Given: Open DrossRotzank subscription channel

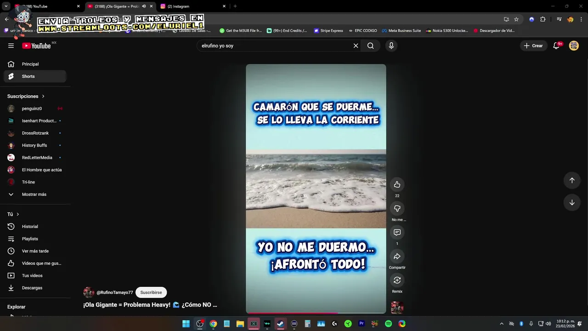Looking at the screenshot, I should coord(35,133).
